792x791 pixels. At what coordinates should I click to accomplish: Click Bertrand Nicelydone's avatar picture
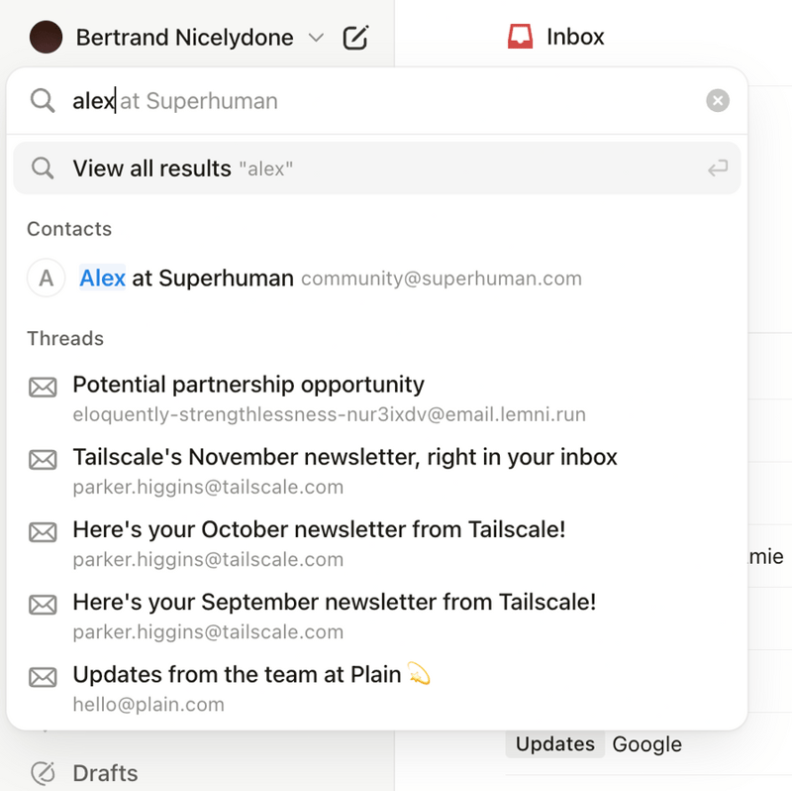(46, 37)
